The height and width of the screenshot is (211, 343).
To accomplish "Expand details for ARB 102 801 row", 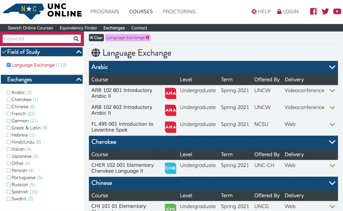I will tap(332, 91).
